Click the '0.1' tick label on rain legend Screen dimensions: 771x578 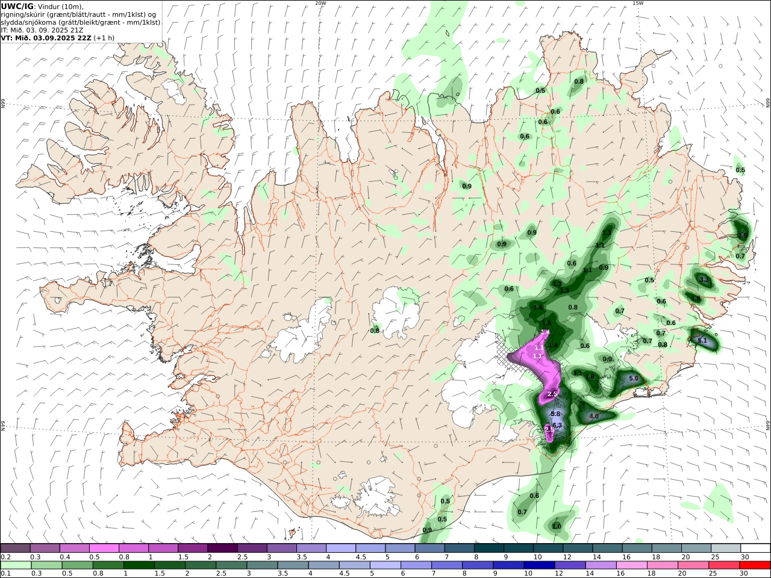5,574
